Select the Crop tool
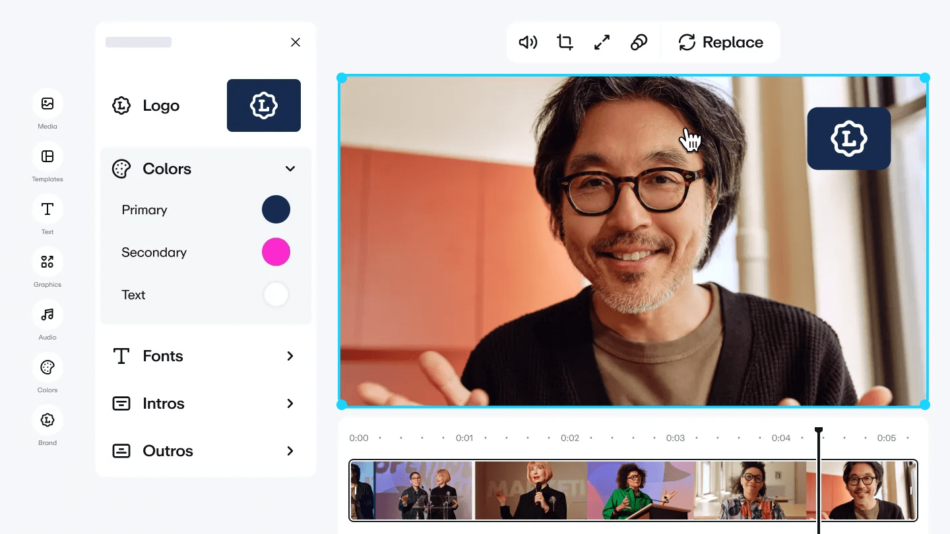The width and height of the screenshot is (950, 534). coord(565,42)
